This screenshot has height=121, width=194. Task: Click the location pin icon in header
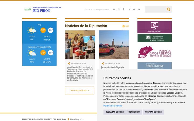click(123, 9)
